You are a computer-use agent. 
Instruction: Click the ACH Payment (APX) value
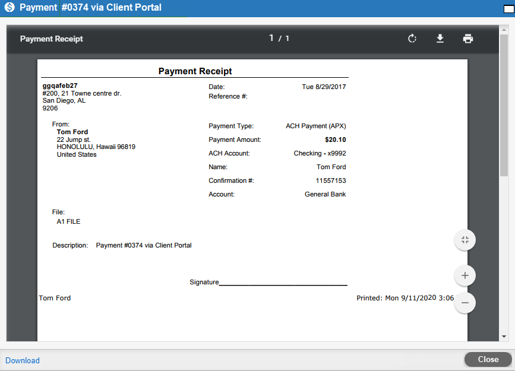(x=315, y=126)
